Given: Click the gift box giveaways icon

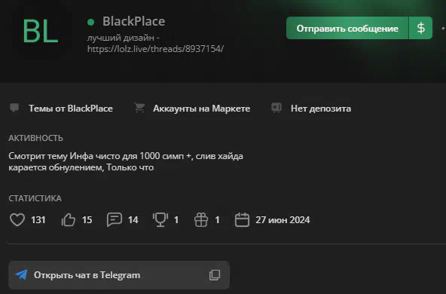Looking at the screenshot, I should 201,219.
